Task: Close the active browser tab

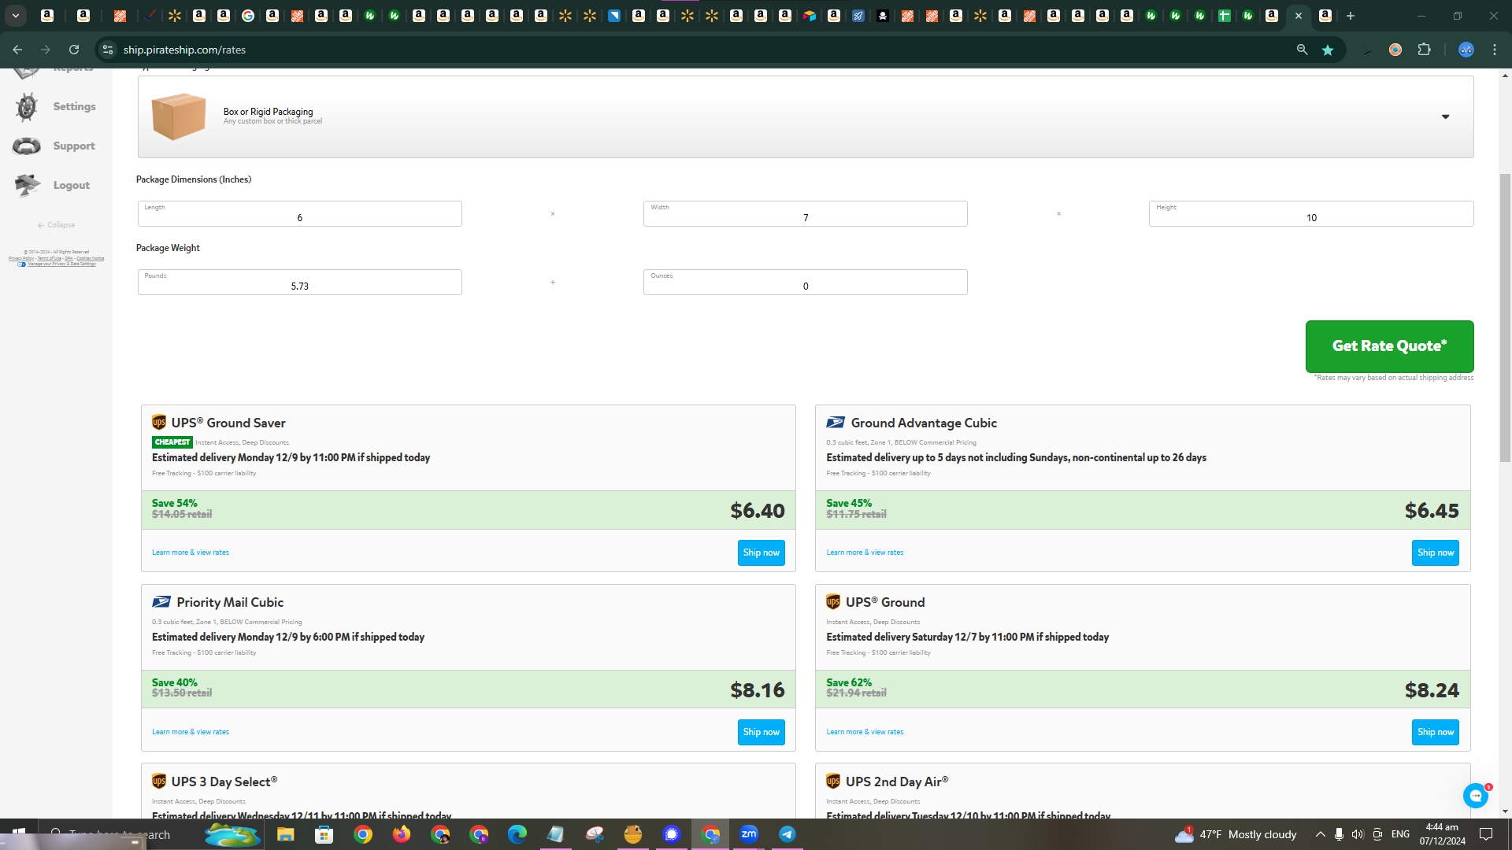Action: 1299,16
